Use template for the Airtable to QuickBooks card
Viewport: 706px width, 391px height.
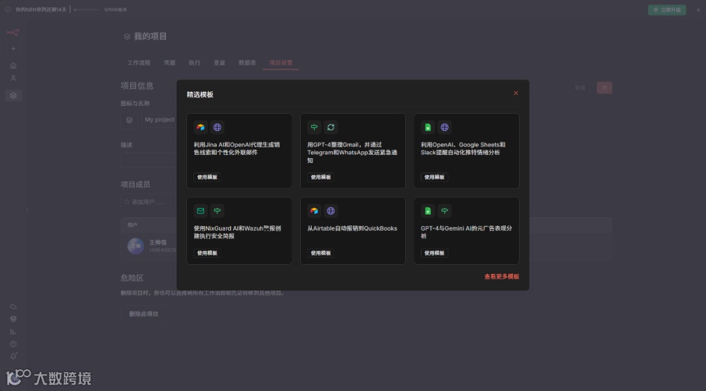(x=320, y=253)
